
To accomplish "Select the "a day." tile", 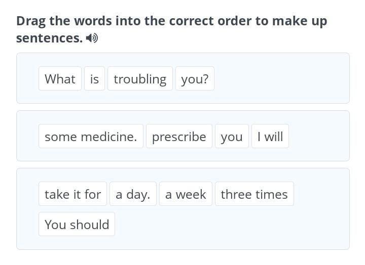I will (x=133, y=194).
